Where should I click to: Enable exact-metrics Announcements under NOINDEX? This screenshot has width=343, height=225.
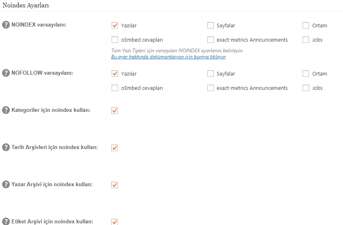coord(211,40)
